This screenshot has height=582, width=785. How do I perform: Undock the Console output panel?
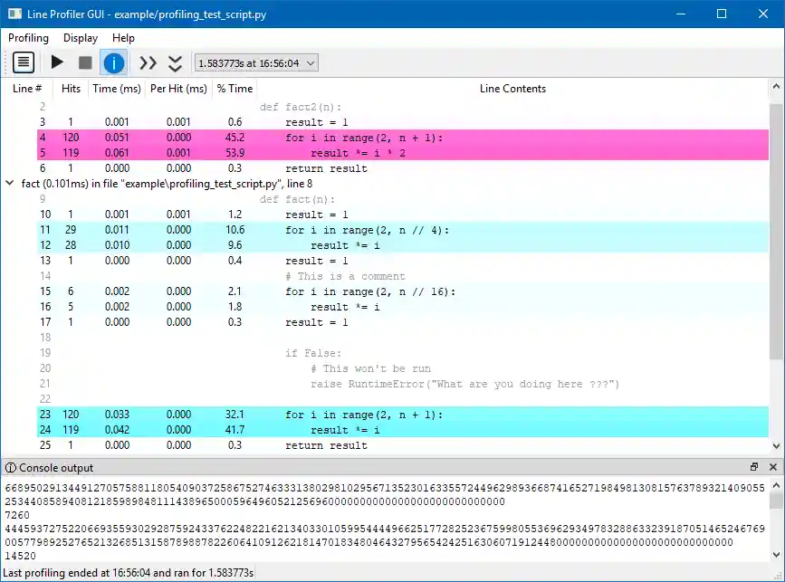pos(753,467)
